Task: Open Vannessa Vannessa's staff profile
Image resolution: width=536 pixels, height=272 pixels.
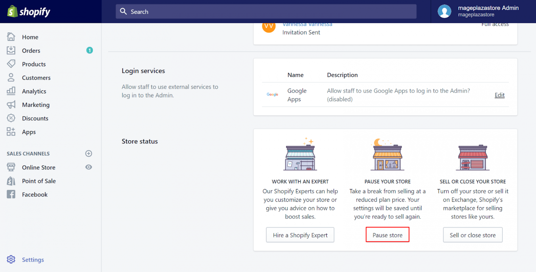Action: click(x=307, y=24)
